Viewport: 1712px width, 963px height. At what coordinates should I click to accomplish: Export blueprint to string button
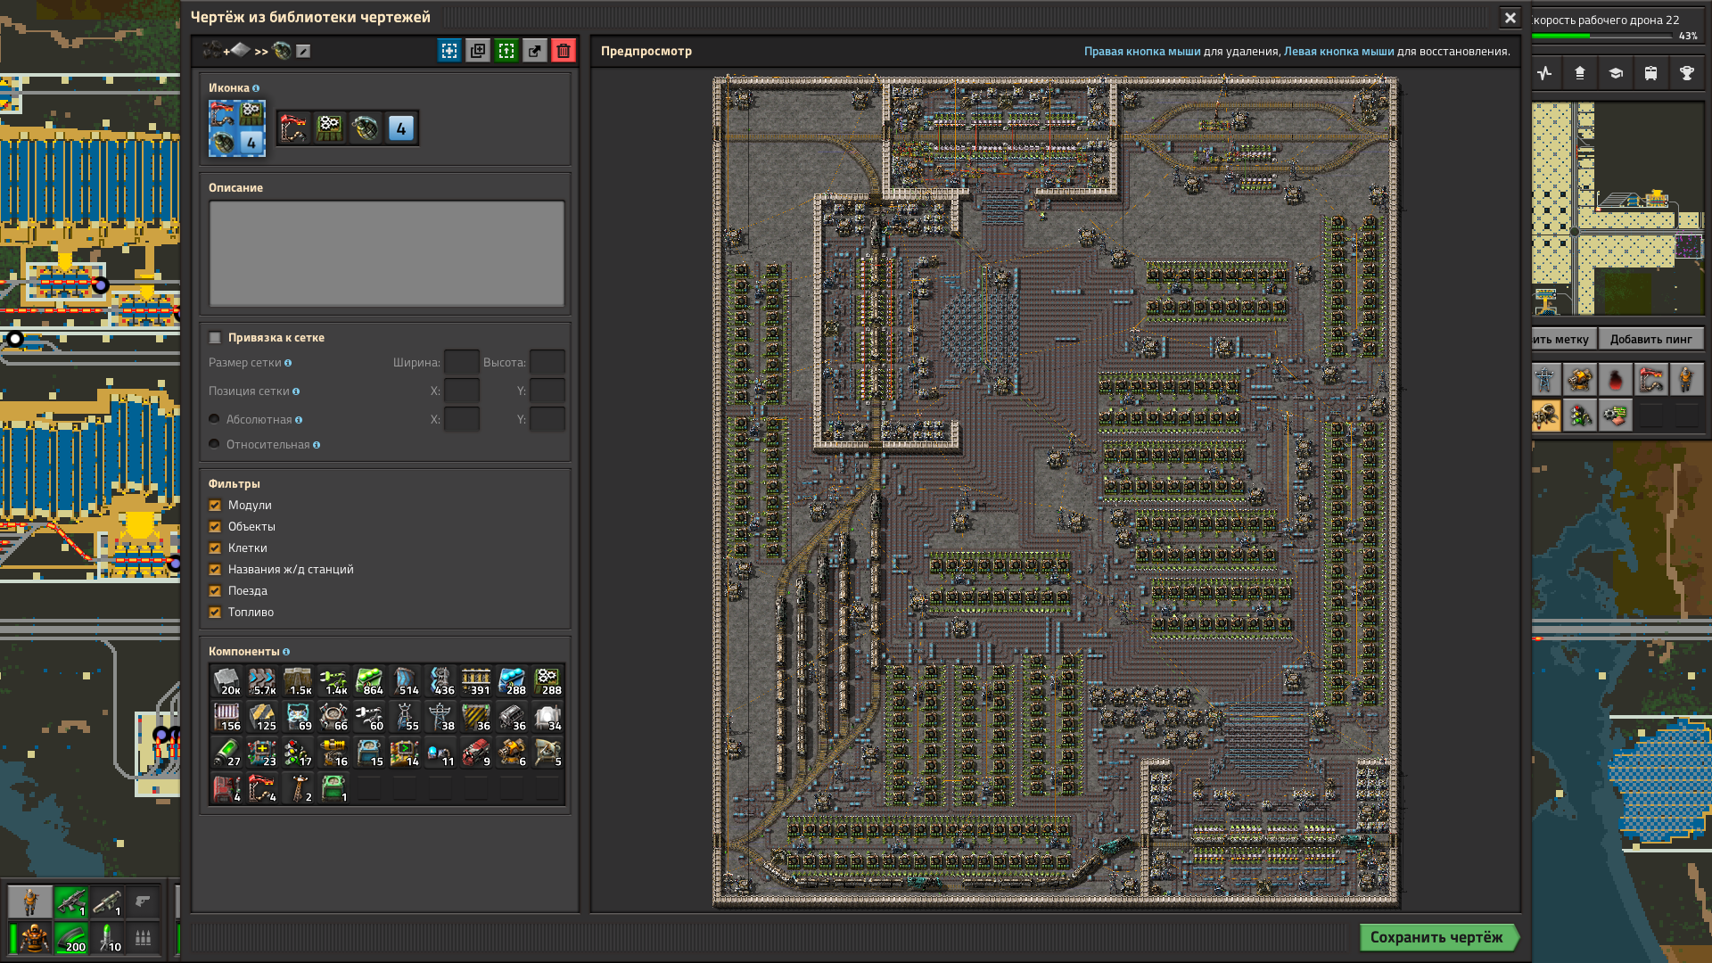[535, 51]
